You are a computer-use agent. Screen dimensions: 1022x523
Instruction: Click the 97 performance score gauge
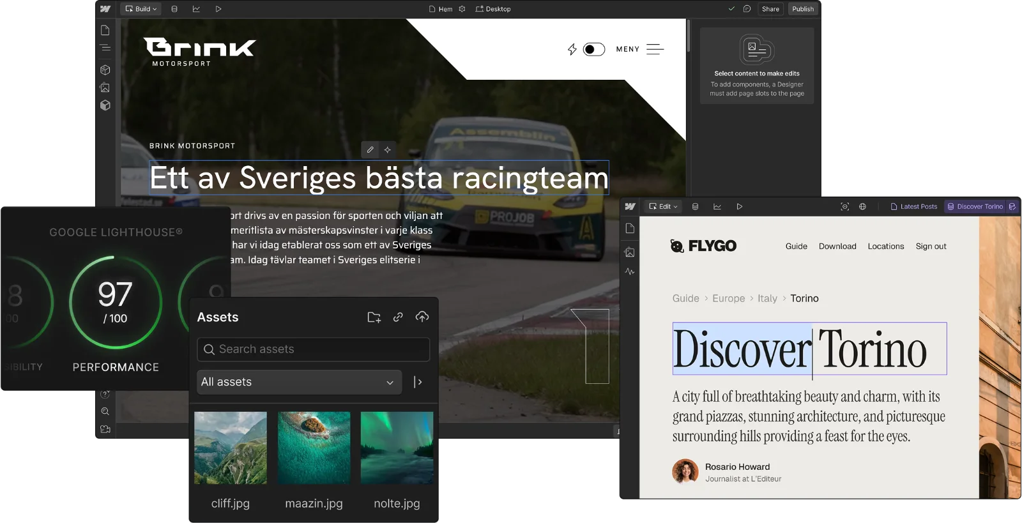click(x=116, y=302)
